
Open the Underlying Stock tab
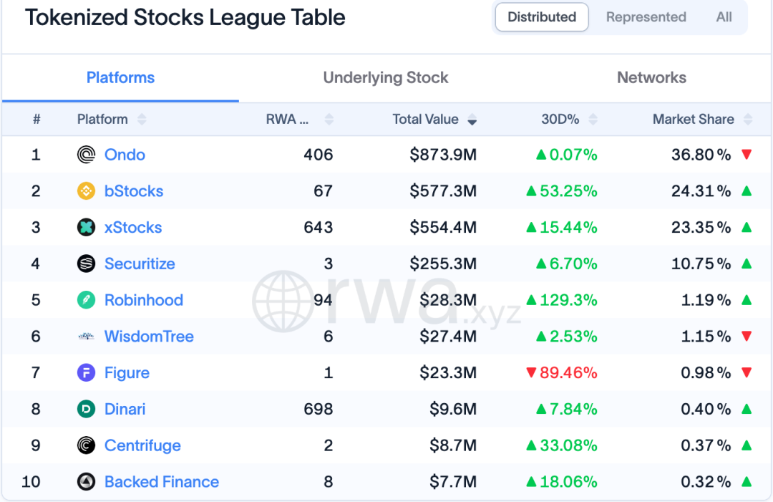click(386, 78)
